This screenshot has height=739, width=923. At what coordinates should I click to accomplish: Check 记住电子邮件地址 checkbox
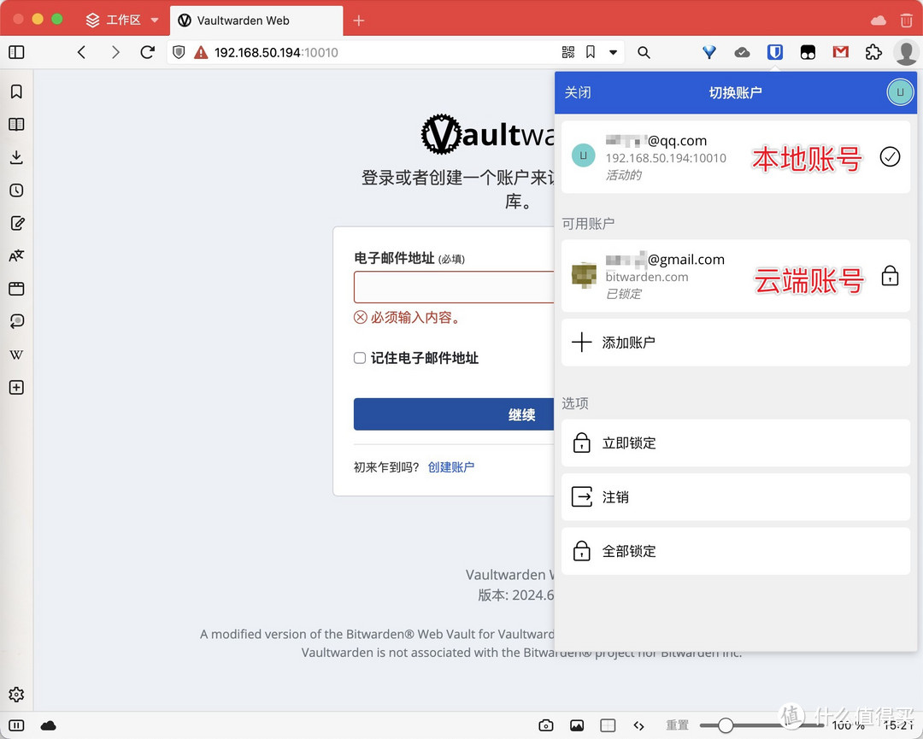360,358
